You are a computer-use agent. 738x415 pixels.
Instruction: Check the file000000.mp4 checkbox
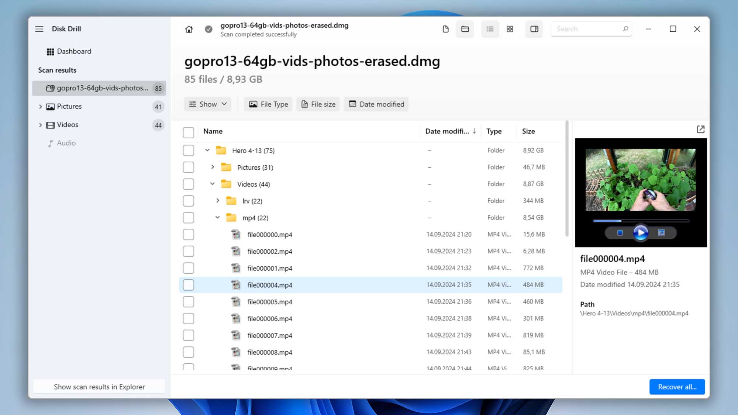tap(189, 235)
